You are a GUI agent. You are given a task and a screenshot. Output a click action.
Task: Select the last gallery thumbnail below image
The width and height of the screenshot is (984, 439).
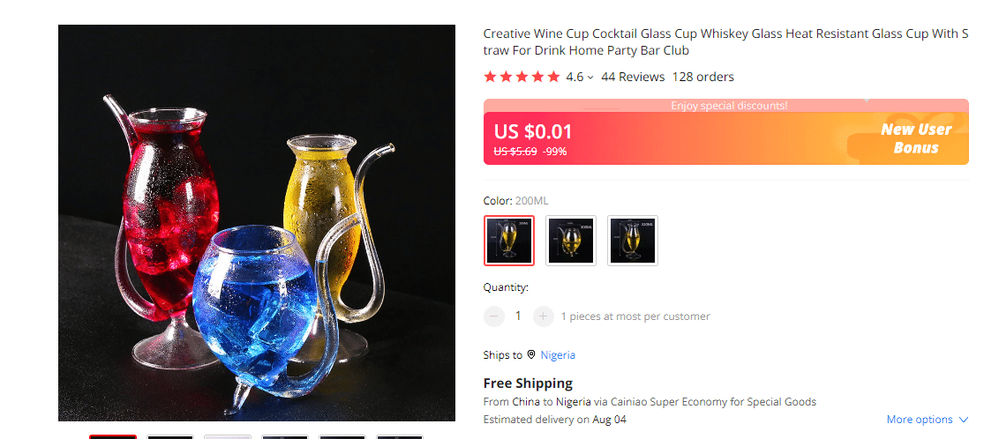pyautogui.click(x=399, y=436)
